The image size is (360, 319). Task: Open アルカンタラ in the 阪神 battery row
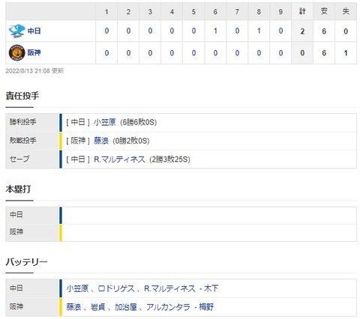point(168,307)
